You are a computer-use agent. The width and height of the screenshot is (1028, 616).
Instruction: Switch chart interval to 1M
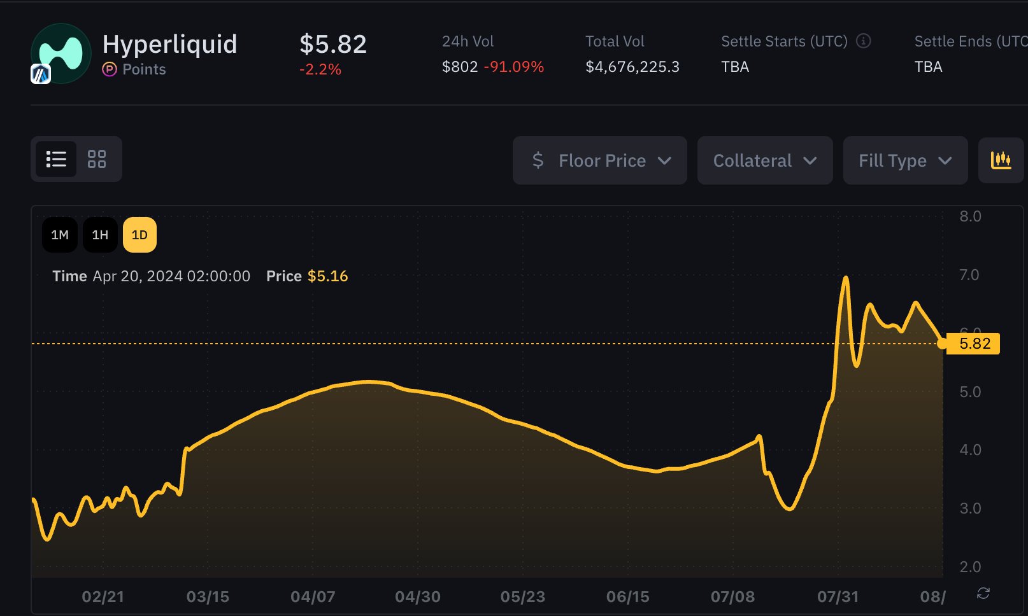tap(59, 234)
